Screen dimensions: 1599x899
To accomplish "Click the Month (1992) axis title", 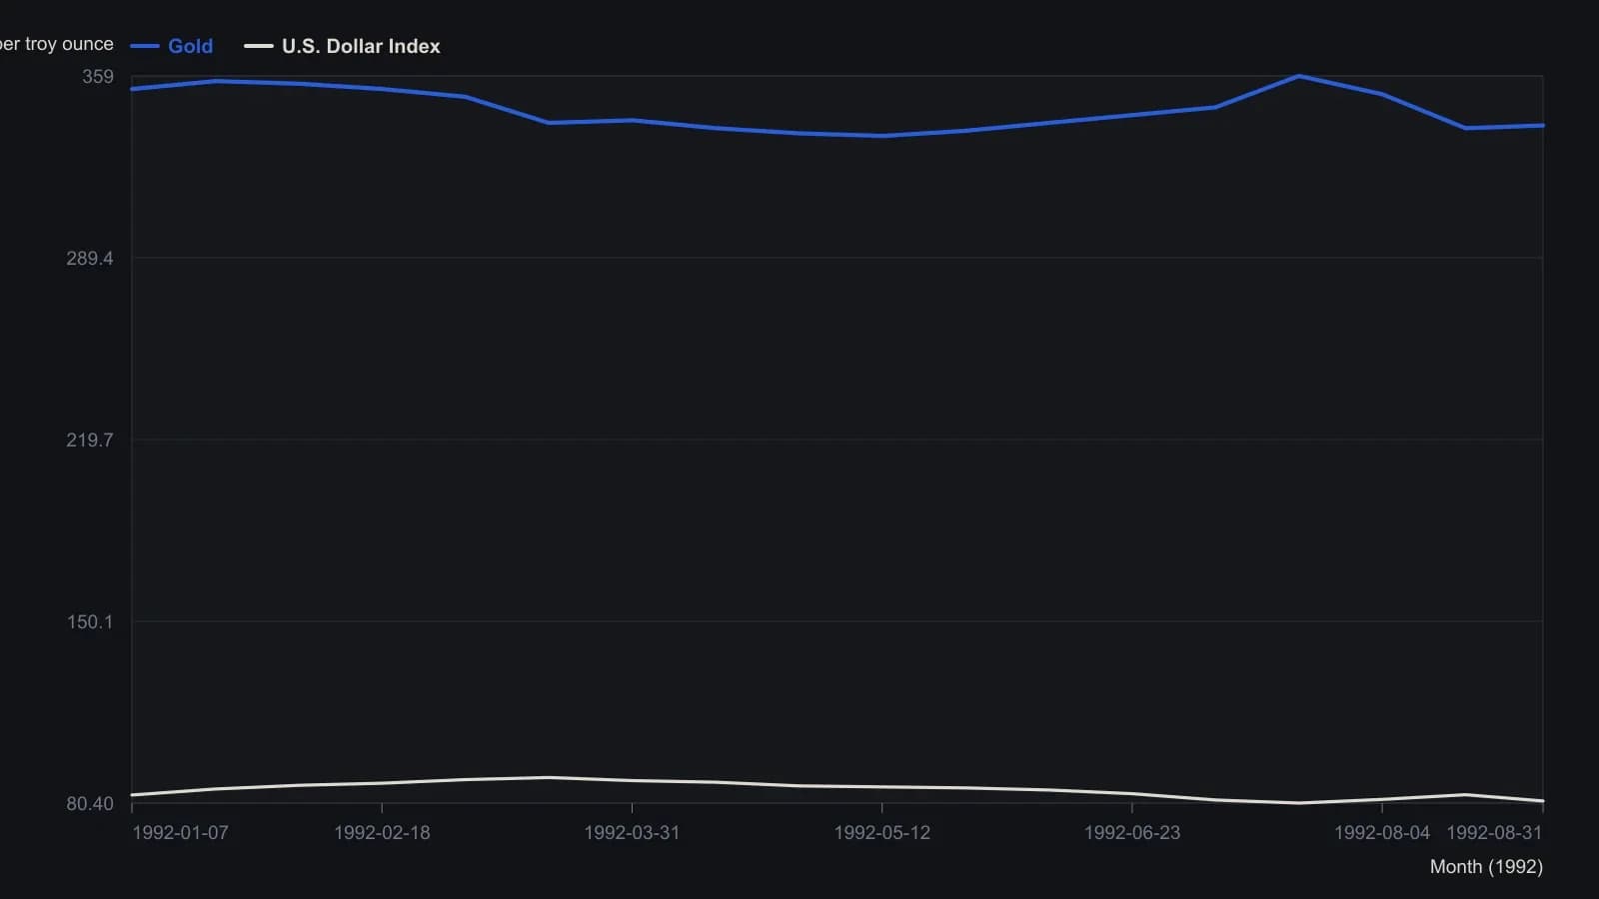I will tap(1486, 867).
